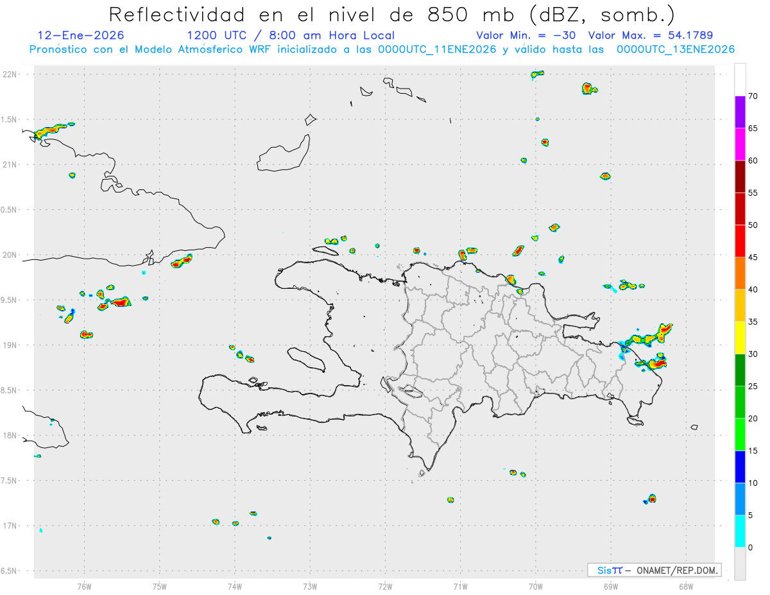Pick the dark green 25-30 dBZ band
This screenshot has width=770, height=595.
tap(740, 370)
